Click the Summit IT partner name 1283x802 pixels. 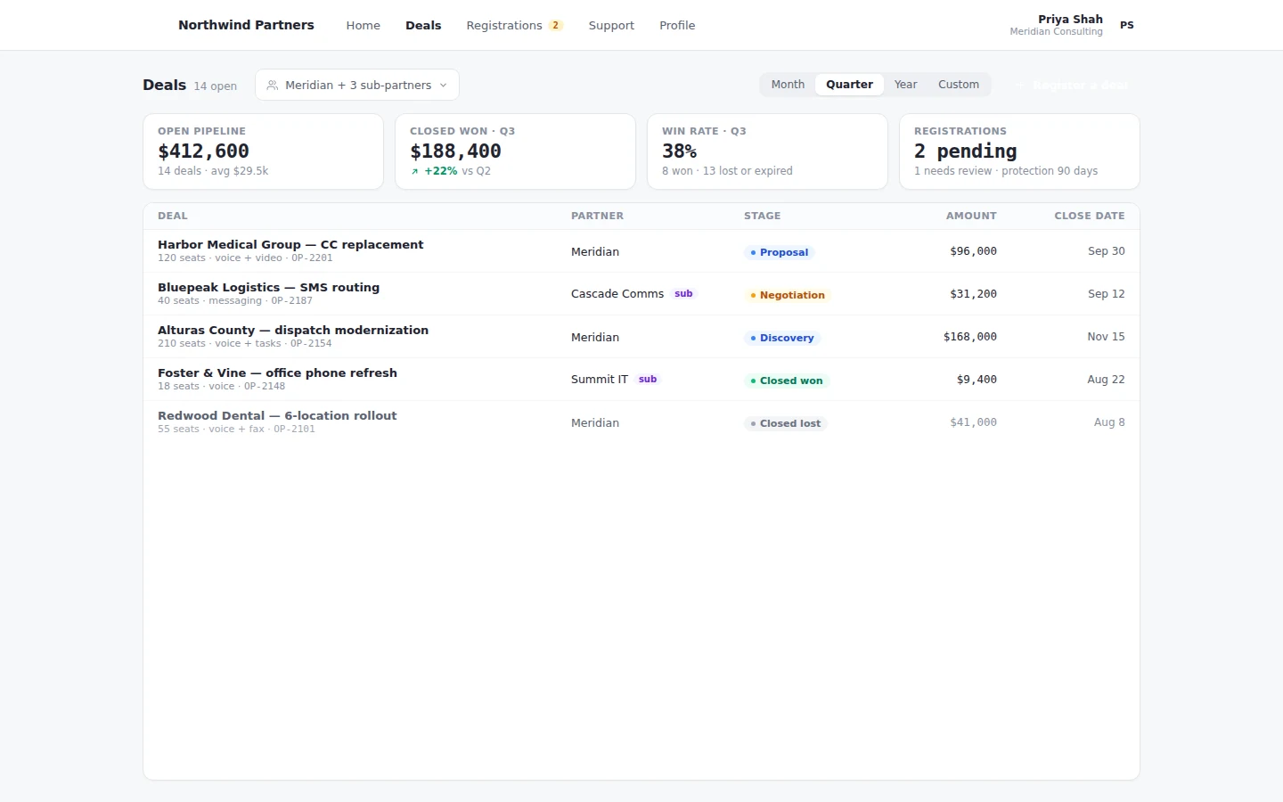[600, 380]
